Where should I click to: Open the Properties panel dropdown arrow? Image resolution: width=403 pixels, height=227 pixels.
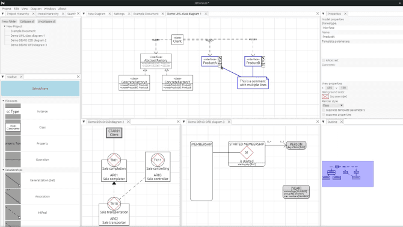tap(324, 14)
